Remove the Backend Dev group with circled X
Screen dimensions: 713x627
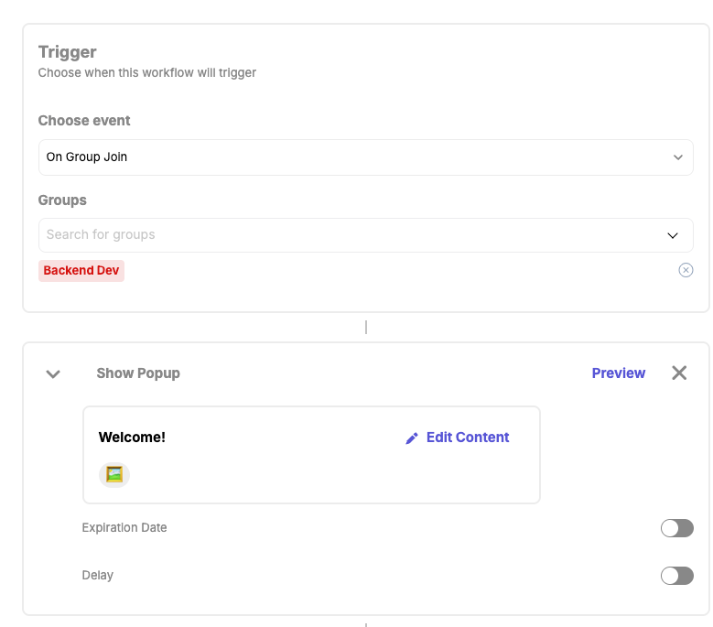tap(686, 270)
